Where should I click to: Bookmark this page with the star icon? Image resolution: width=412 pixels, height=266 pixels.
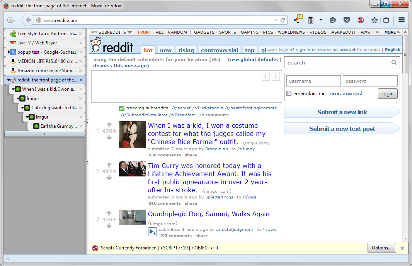[375, 20]
